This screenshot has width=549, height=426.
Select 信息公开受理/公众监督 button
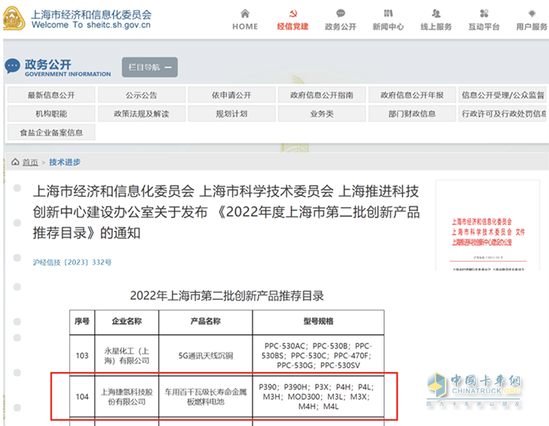point(503,95)
